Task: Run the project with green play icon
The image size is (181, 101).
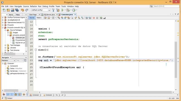Action: pos(63,10)
